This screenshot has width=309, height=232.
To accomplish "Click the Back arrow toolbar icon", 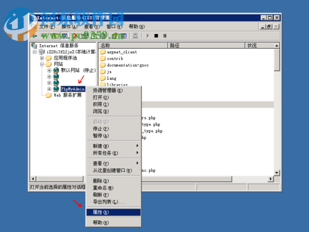I will tap(35, 36).
